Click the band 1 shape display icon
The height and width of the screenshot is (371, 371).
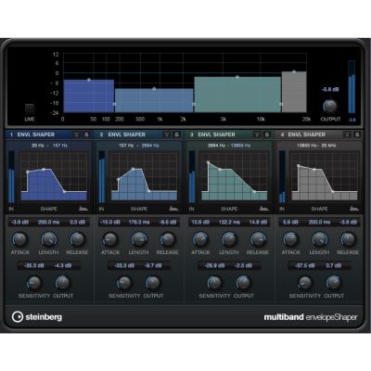point(83,209)
